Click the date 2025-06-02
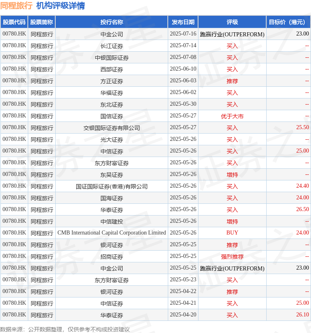The height and width of the screenshot is (333, 311). coord(183,92)
